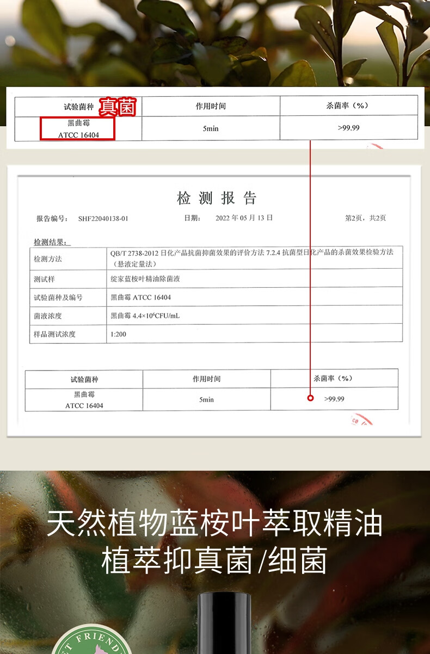This screenshot has height=654, width=430.
Task: Select the 5min cell inside the report's results table
Action: click(x=206, y=399)
